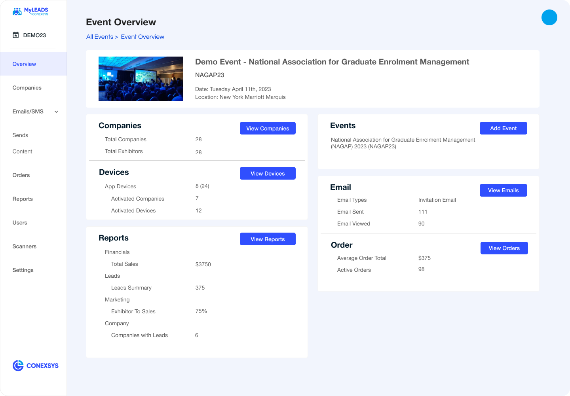Click the View Orders button
Image resolution: width=570 pixels, height=396 pixels.
pos(504,248)
